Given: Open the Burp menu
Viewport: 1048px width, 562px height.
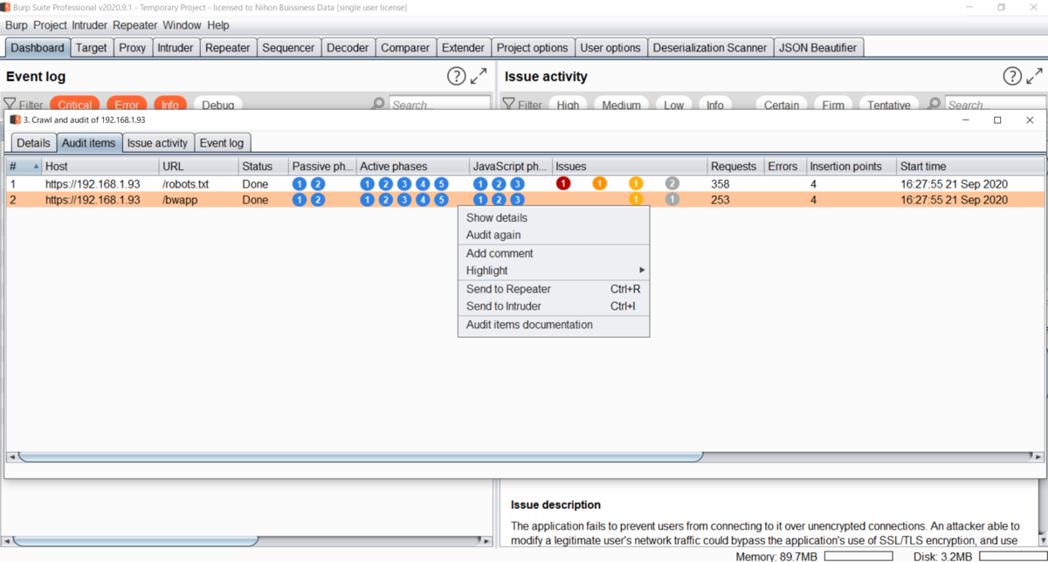Looking at the screenshot, I should [x=17, y=25].
